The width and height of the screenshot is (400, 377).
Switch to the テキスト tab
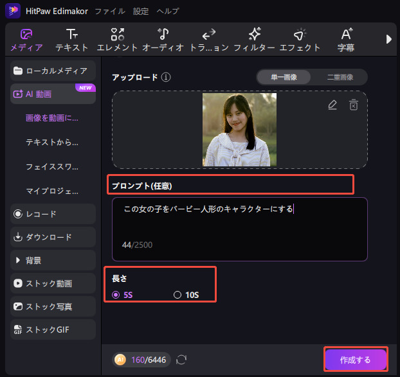coord(72,40)
